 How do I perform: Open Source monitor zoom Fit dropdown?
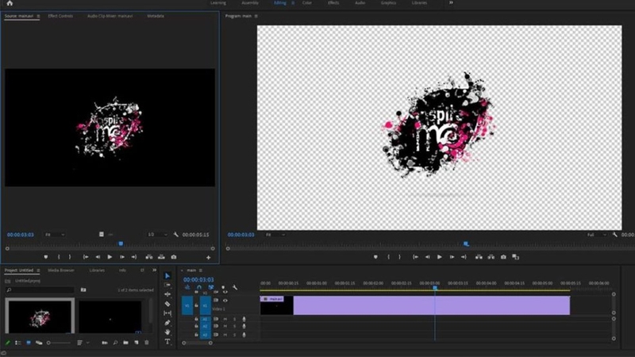tap(54, 234)
